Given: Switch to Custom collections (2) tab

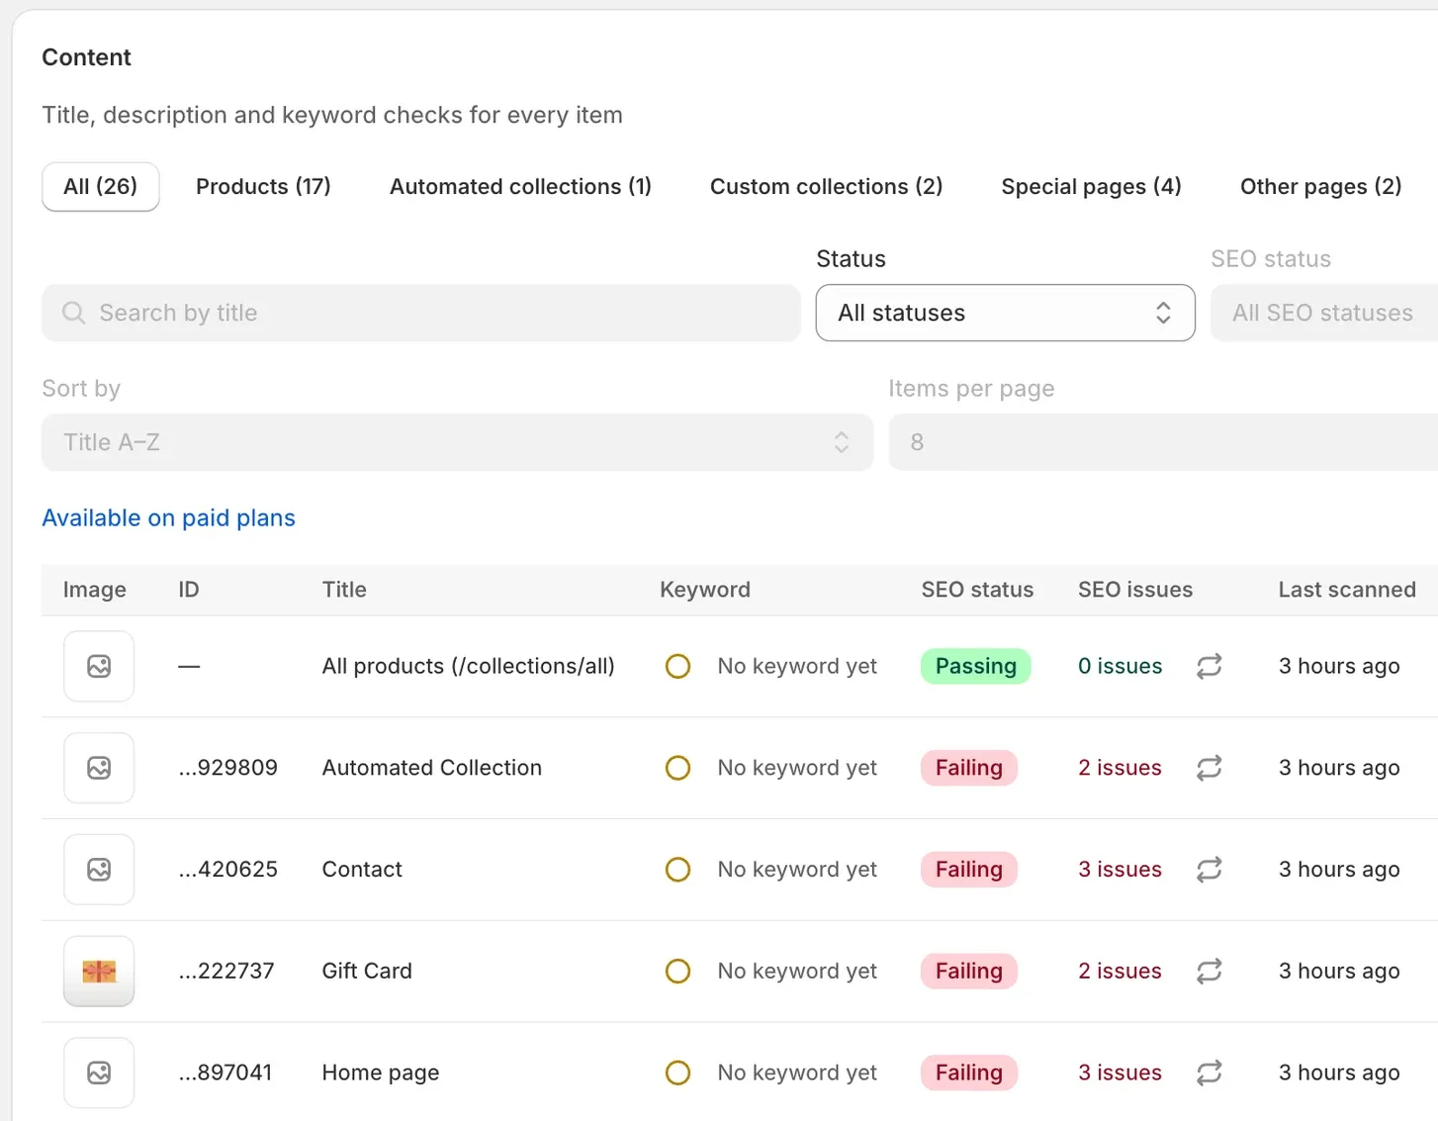Looking at the screenshot, I should point(826,186).
